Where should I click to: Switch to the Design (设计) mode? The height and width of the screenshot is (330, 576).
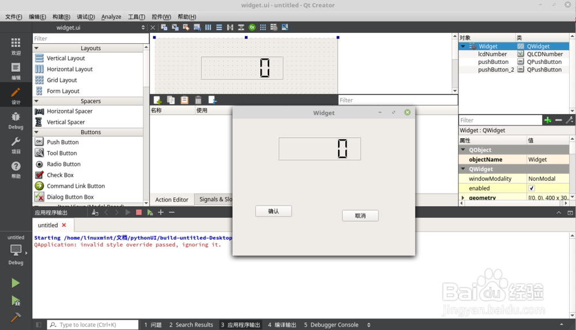pyautogui.click(x=16, y=96)
